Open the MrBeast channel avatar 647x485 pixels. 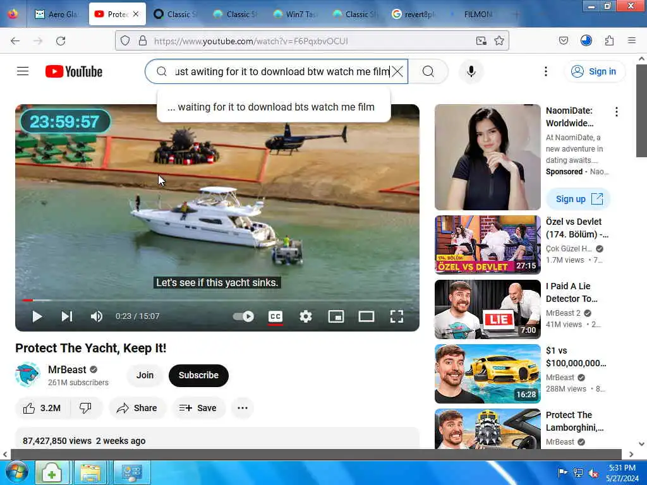tap(27, 374)
